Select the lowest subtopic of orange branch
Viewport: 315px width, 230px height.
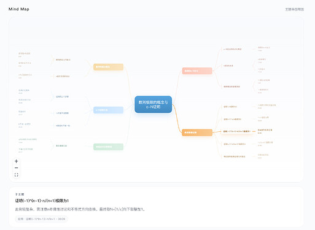pos(235,156)
